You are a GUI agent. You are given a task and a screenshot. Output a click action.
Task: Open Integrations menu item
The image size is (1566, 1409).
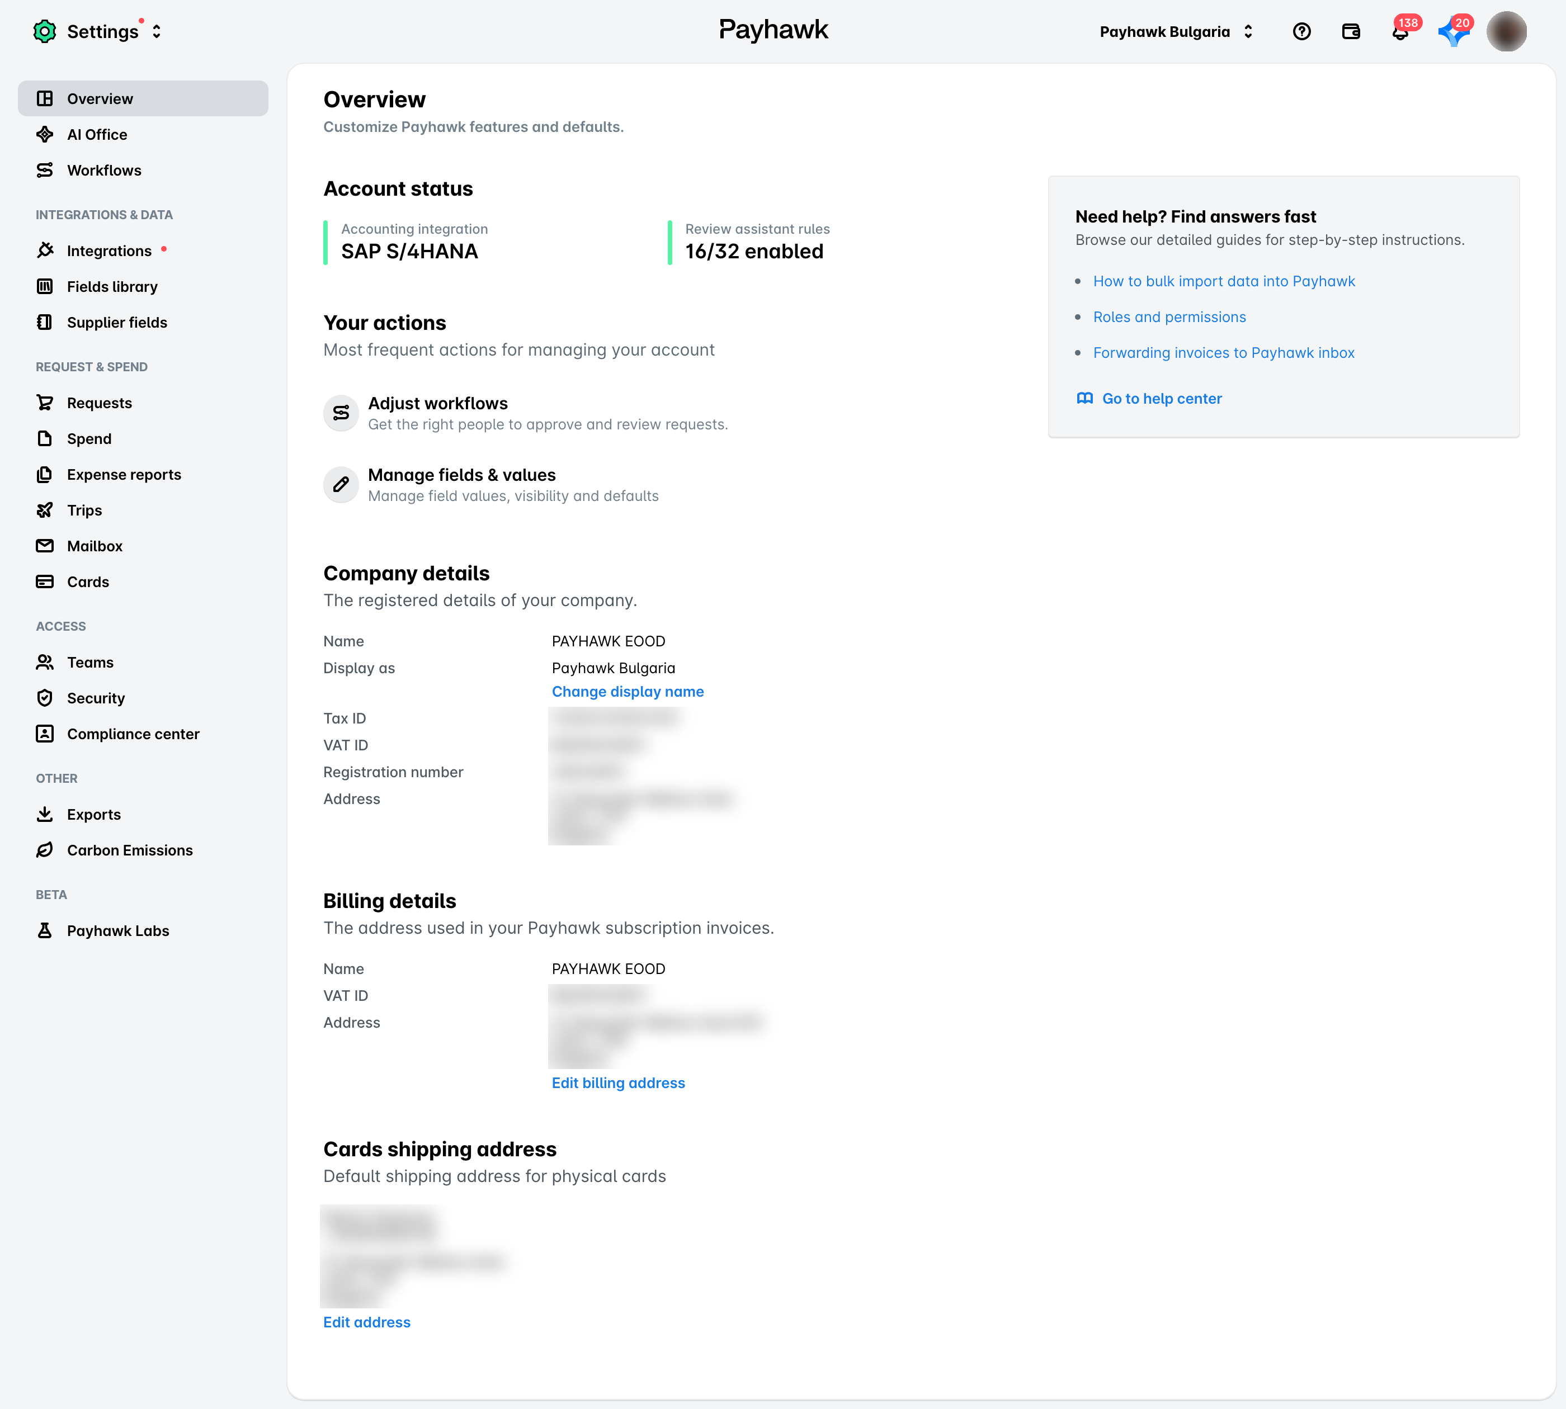[143, 250]
